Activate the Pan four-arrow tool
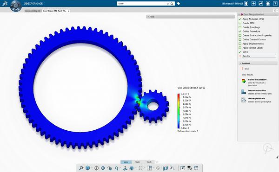This screenshot has width=279, height=172. point(103,168)
